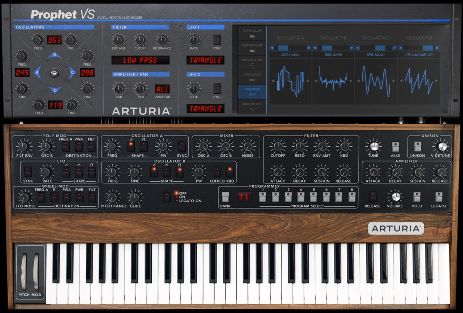Viewport: 463px width, 313px height.
Task: Click the Pitch Range knob
Action: [x=113, y=197]
